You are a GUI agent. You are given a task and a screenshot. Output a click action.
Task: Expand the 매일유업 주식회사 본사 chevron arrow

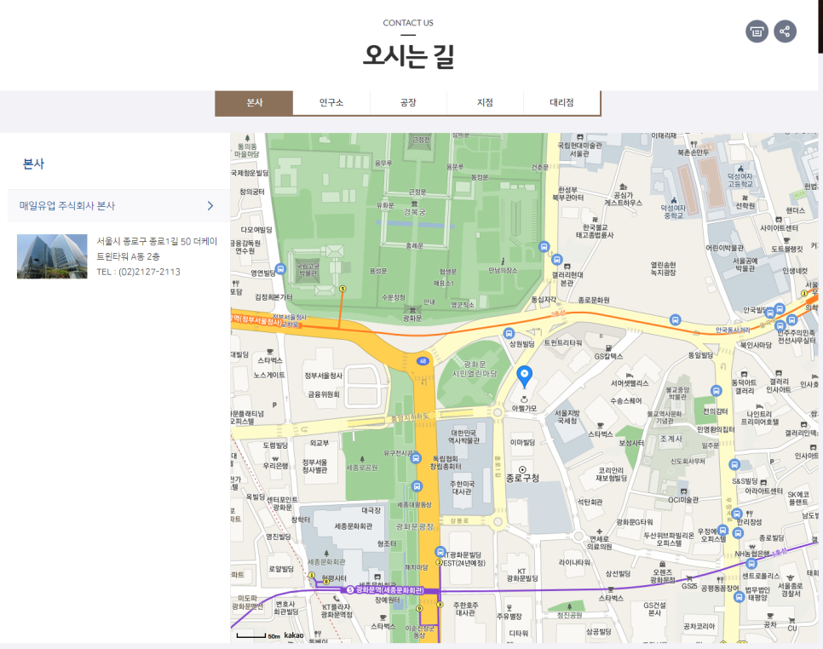(210, 205)
